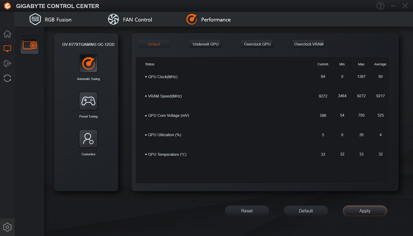Select the Default tuning profile

point(154,44)
